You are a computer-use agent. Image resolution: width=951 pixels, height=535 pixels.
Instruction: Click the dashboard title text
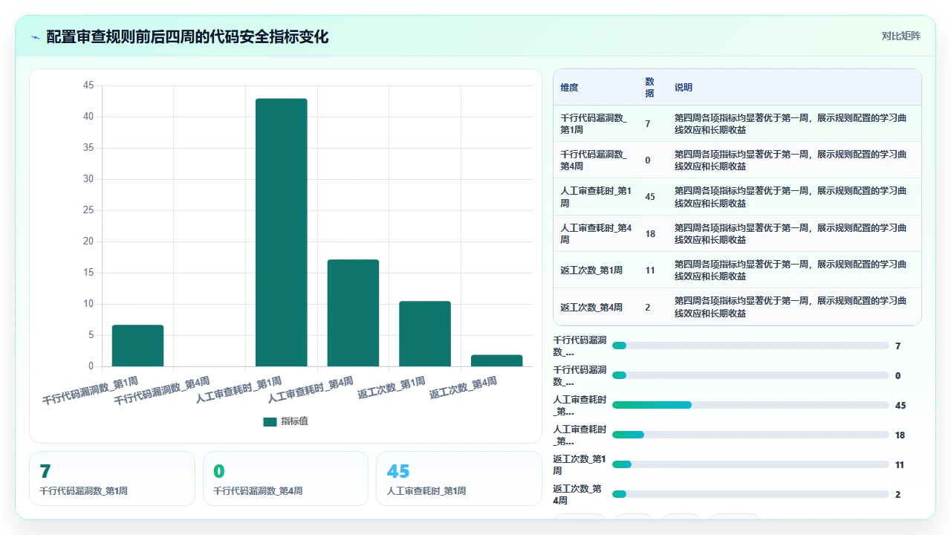[x=187, y=37]
